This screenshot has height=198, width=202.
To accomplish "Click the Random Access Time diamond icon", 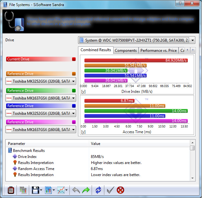I will tap(15, 168).
